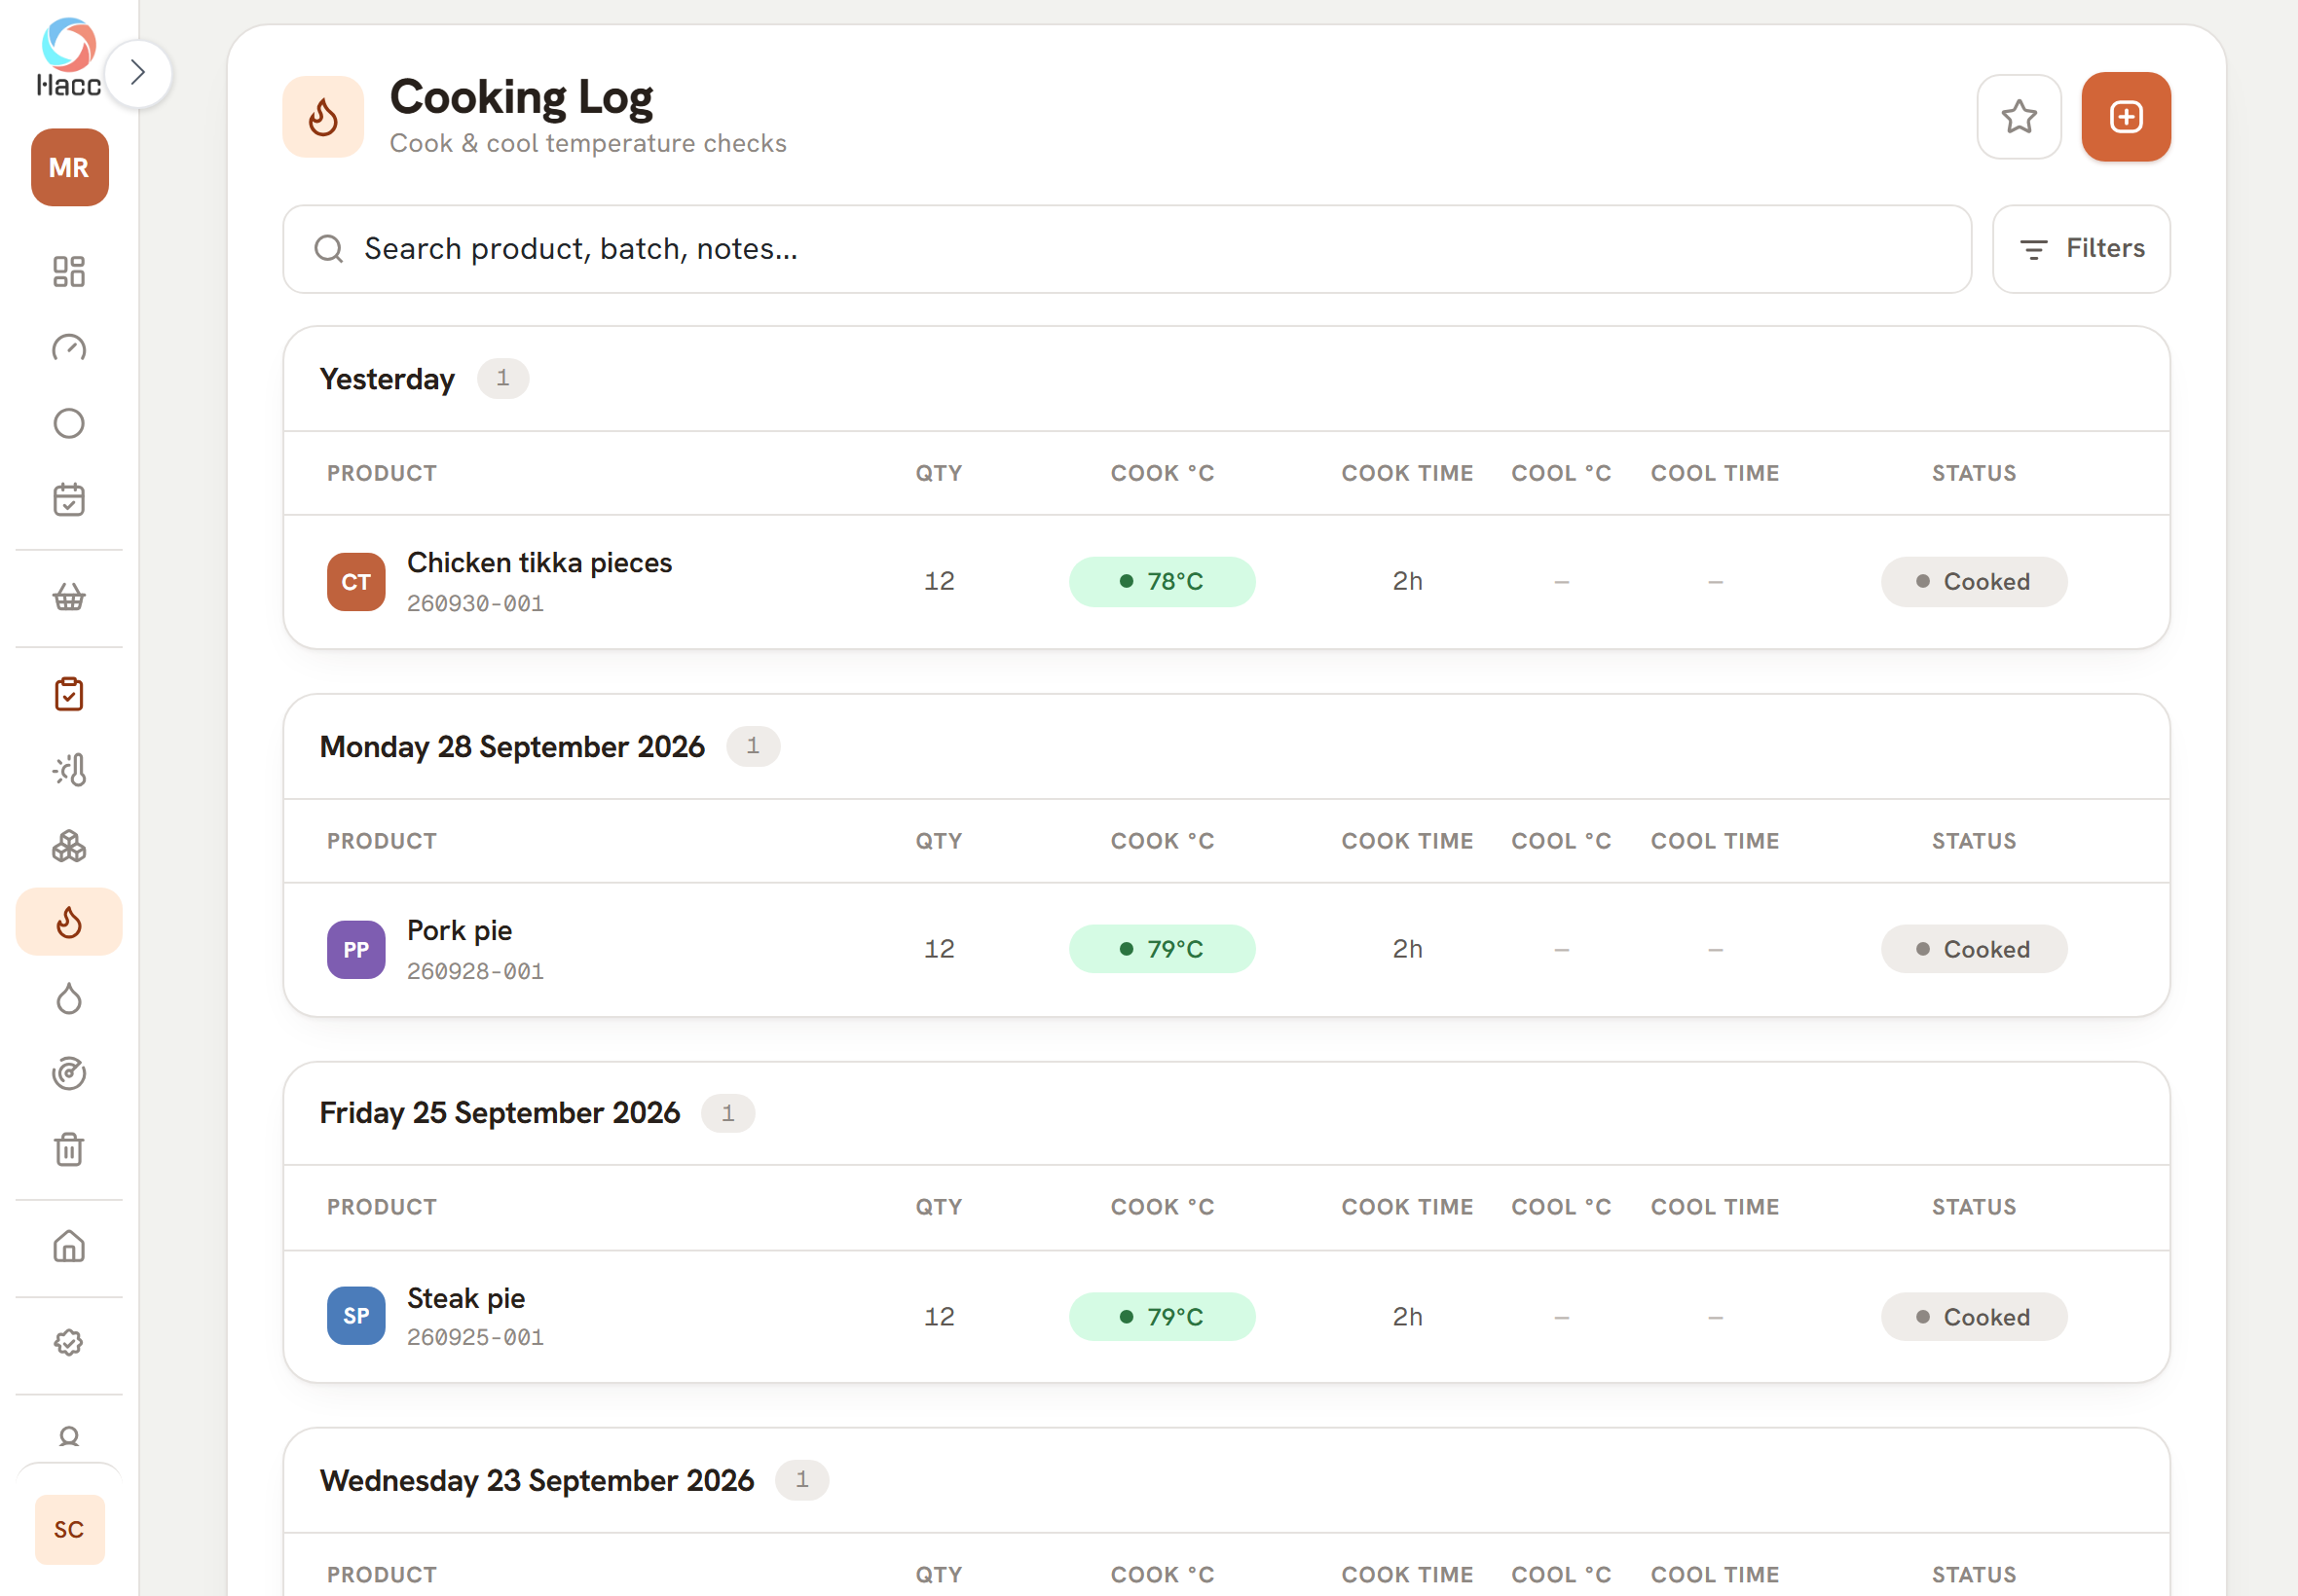
Task: Click the Wednesday 23 September 2026 heading
Action: [537, 1480]
